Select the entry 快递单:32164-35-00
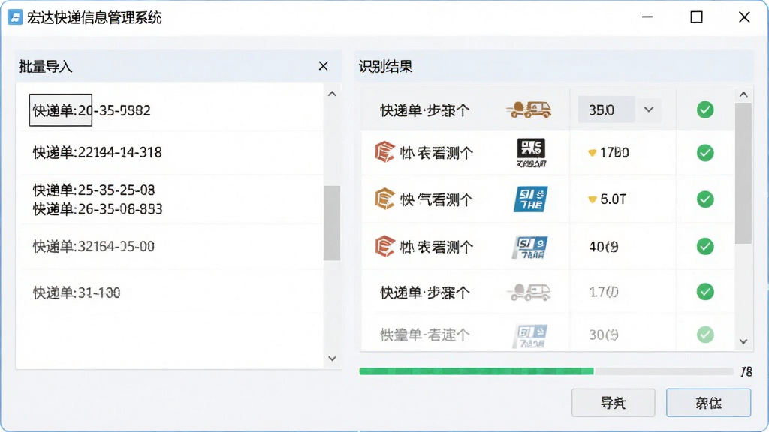This screenshot has height=432, width=769. tap(94, 246)
